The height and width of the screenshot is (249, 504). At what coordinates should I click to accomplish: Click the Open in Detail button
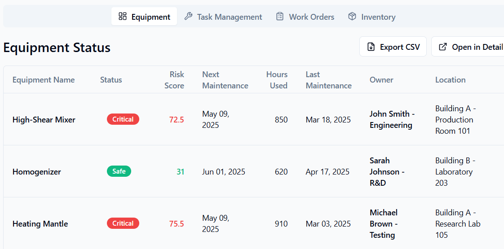468,47
